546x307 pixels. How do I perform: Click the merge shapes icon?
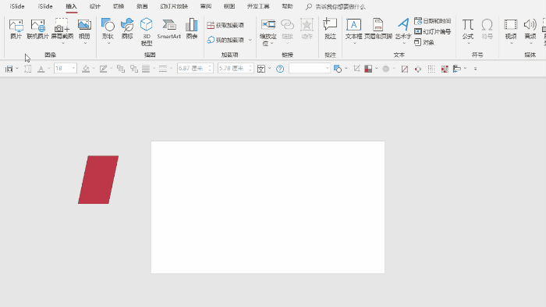click(x=338, y=69)
